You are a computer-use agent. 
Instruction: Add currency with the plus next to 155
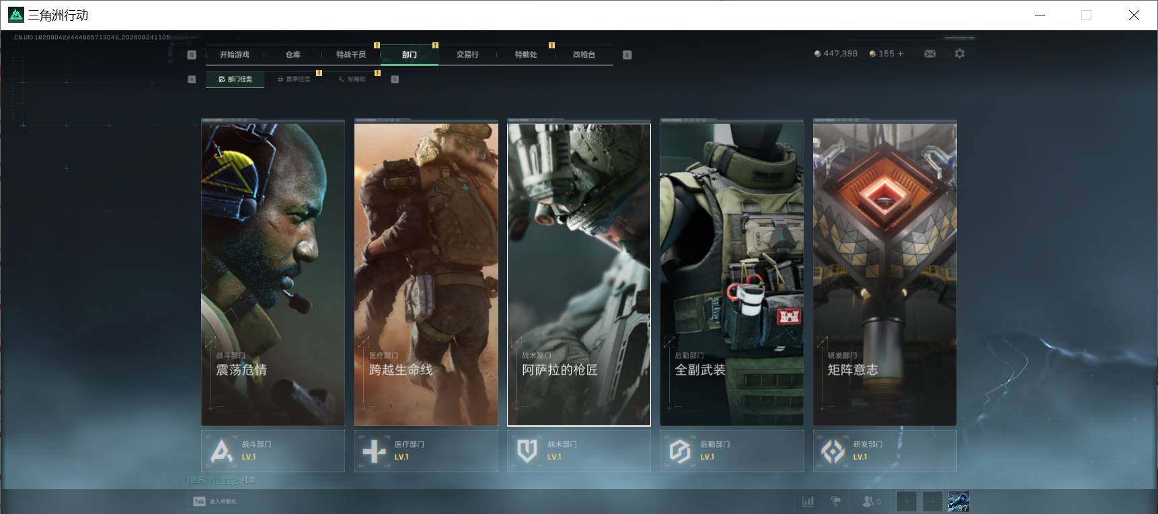click(x=901, y=54)
